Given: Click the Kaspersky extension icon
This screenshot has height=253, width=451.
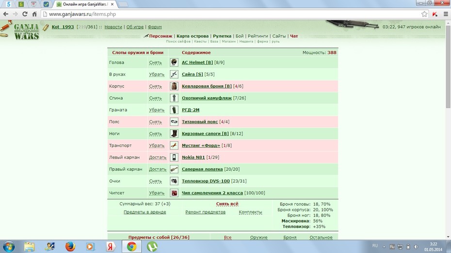Looking at the screenshot, I should point(435,14).
